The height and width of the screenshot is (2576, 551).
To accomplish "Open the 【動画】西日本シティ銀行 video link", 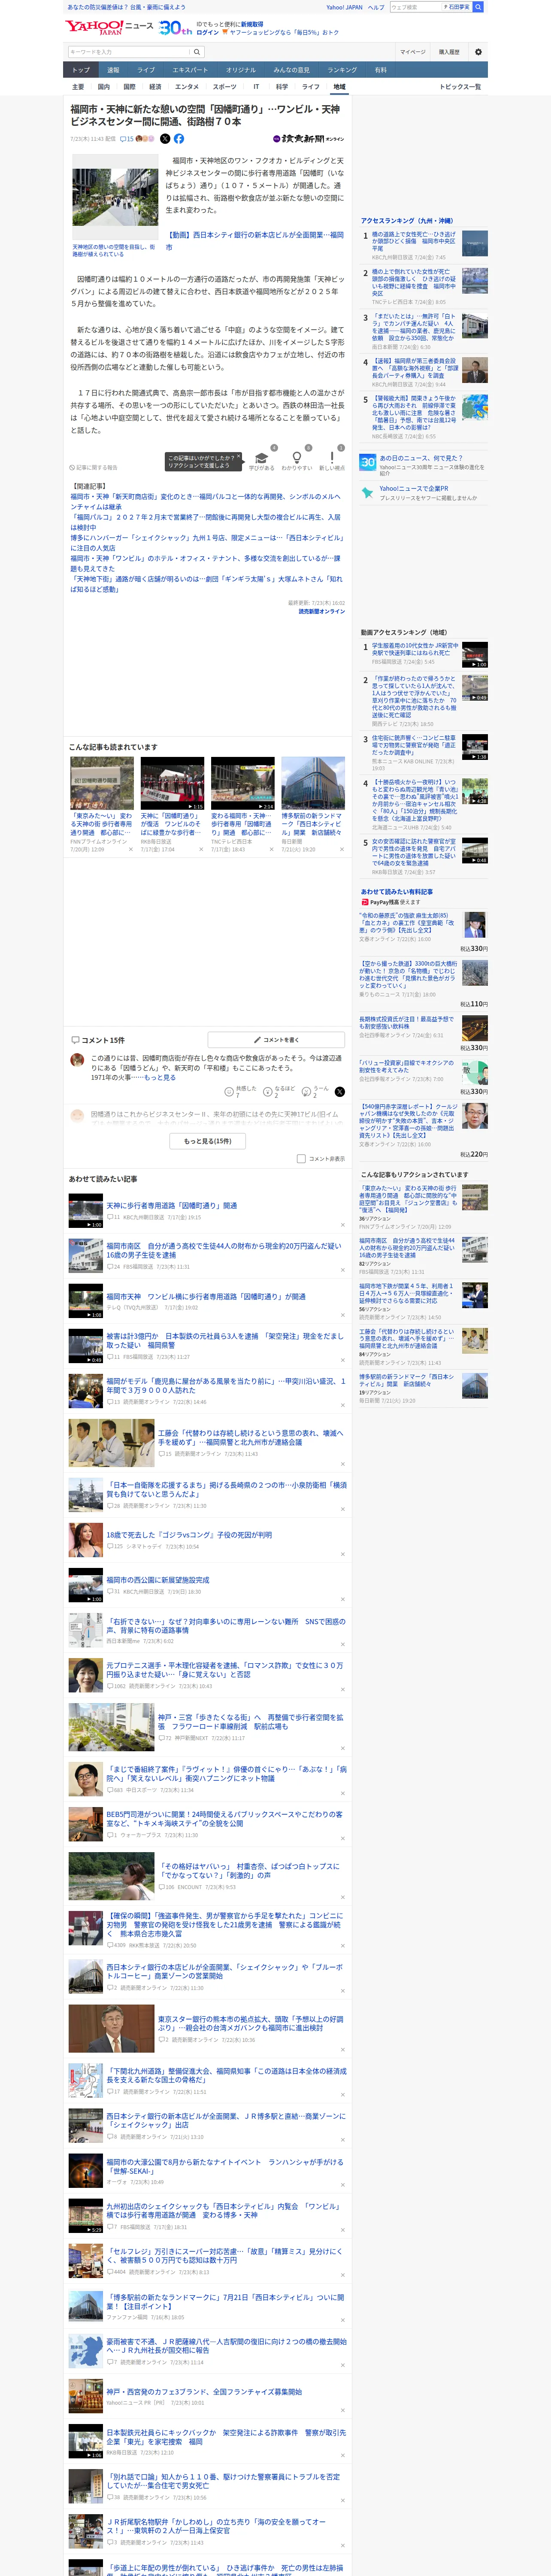I will [x=254, y=241].
